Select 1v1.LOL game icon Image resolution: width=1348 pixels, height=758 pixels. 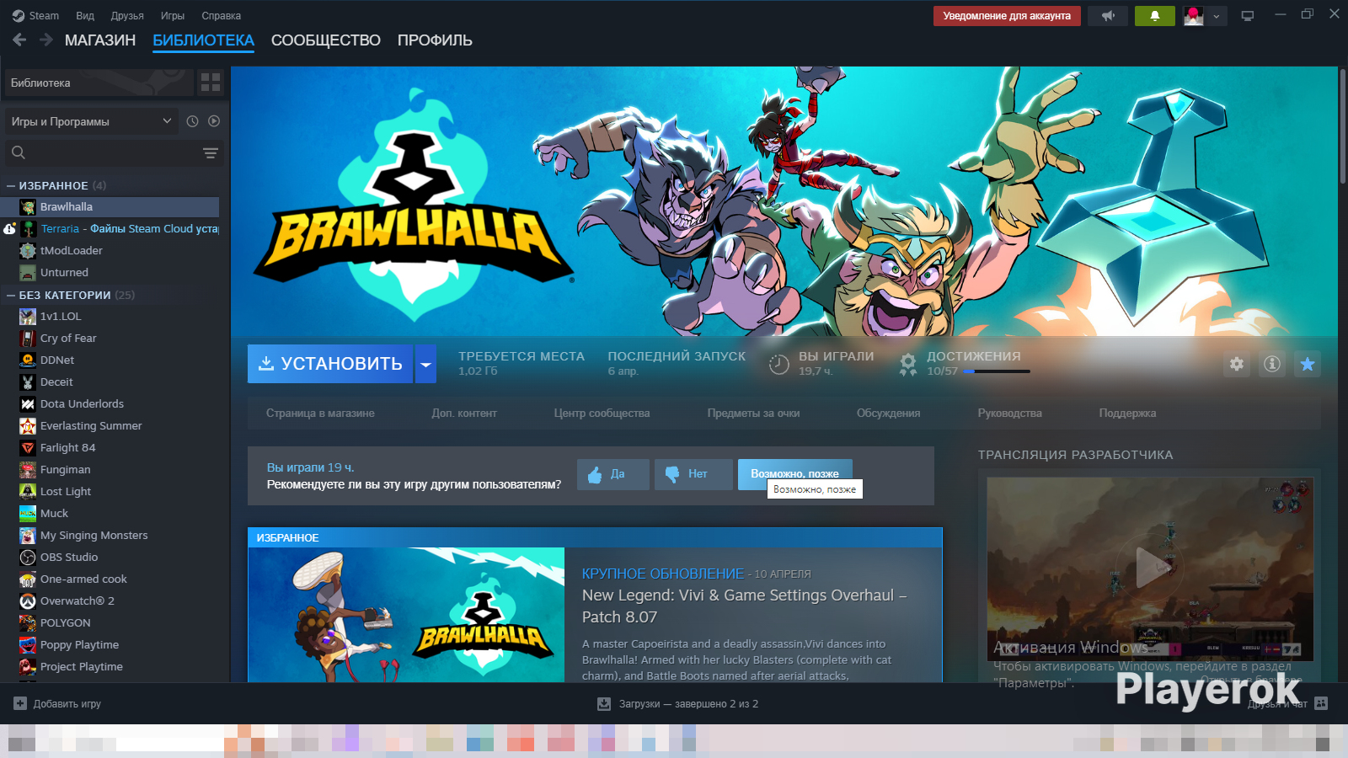pos(28,316)
